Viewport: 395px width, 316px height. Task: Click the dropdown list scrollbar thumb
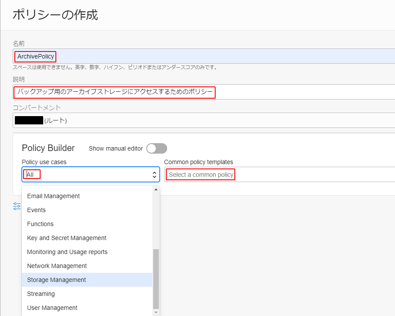click(x=156, y=279)
